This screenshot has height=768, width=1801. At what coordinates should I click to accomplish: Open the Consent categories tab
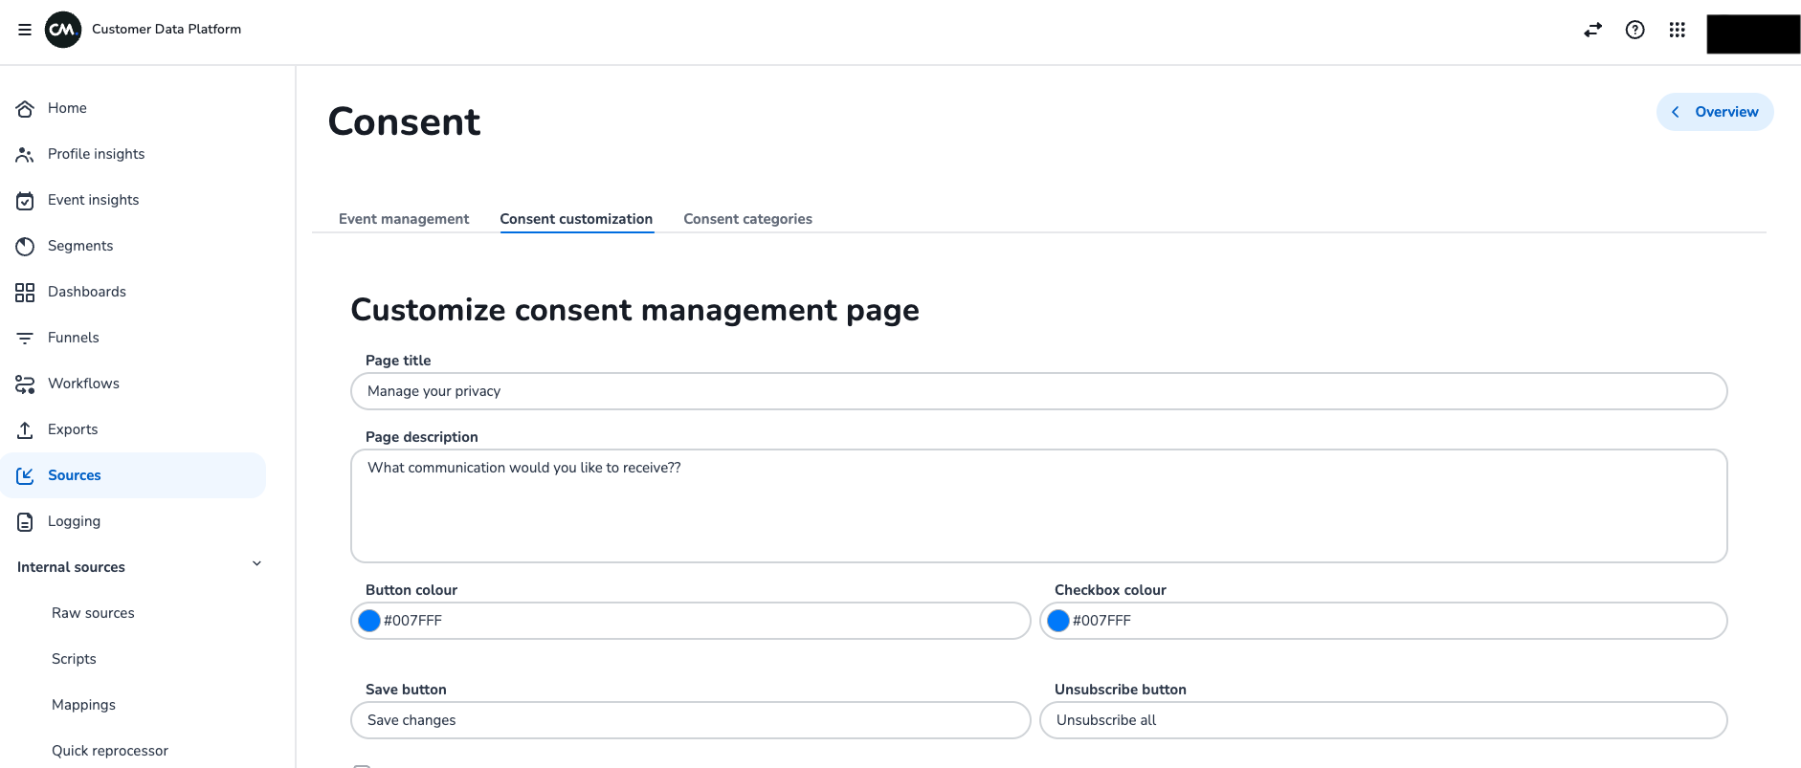(747, 219)
